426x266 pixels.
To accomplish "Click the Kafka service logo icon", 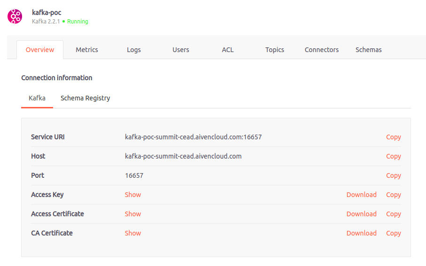I will pyautogui.click(x=15, y=16).
